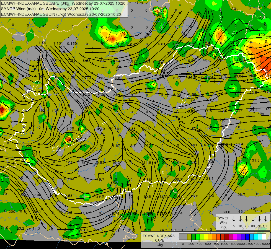This screenshot has height=249, width=271.
Task: Click the 0.150 value on the map
Action: 72,43
